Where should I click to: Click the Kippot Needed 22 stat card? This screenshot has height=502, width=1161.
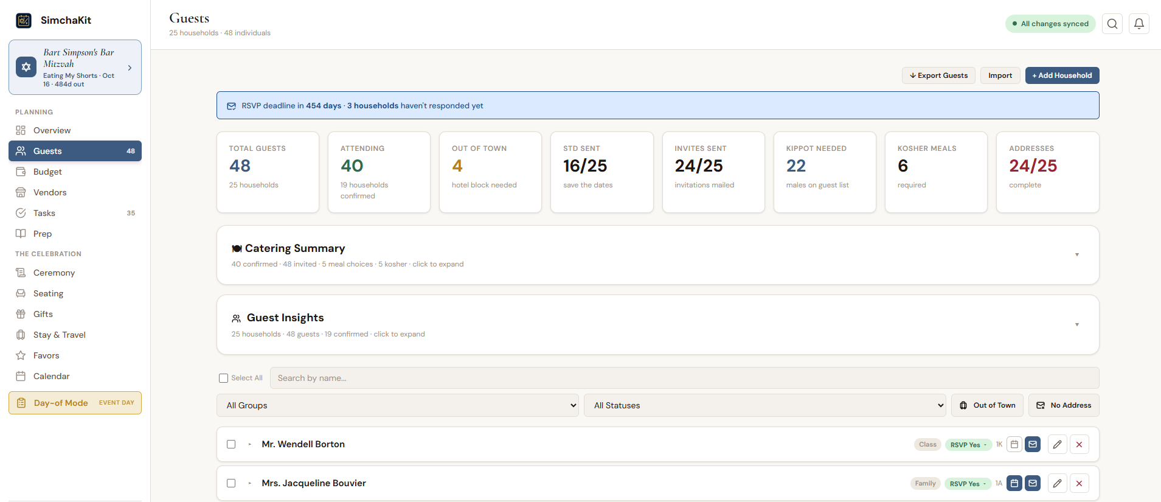click(x=825, y=172)
